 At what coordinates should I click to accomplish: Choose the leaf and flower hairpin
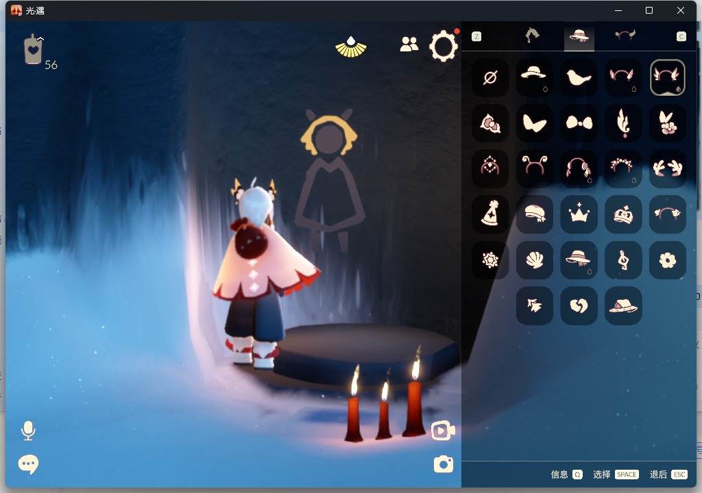tap(667, 123)
